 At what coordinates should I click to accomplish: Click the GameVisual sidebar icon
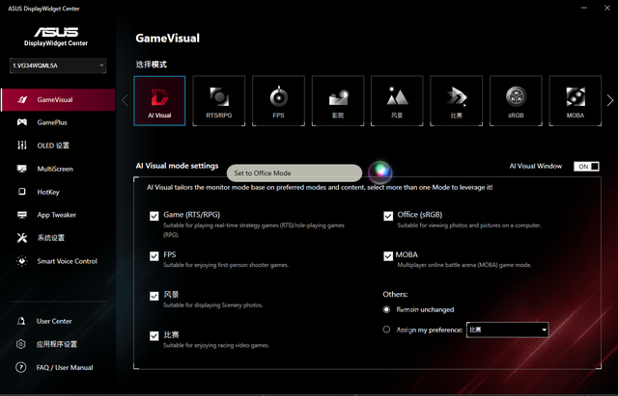pos(22,100)
